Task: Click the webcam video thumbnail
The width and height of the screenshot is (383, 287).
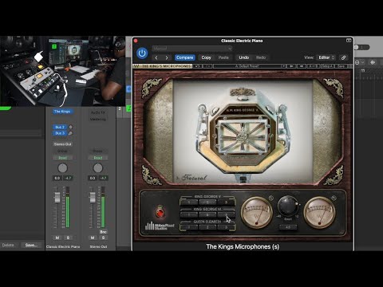Action: (62, 71)
